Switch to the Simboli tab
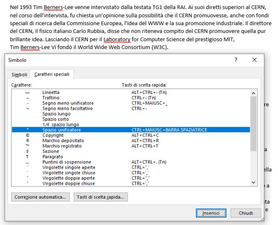The height and width of the screenshot is (225, 278). (19, 74)
